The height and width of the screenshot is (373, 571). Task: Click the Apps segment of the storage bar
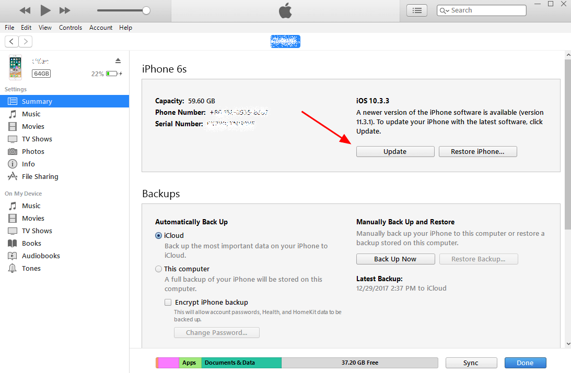coord(190,363)
